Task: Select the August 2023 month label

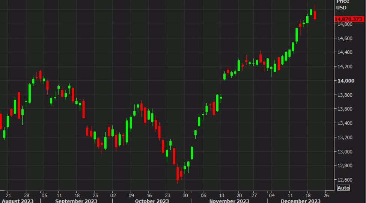Action: (18, 201)
